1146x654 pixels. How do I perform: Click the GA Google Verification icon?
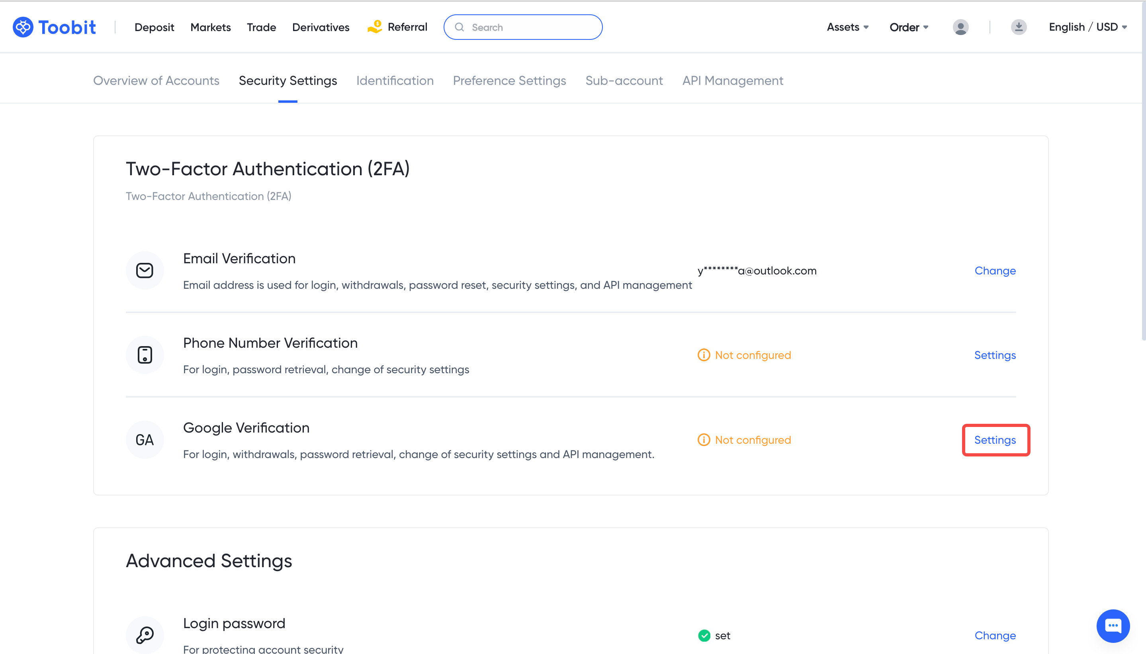[145, 440]
